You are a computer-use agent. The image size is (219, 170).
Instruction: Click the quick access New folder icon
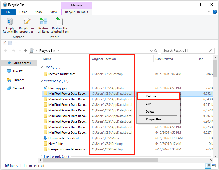click(10, 43)
